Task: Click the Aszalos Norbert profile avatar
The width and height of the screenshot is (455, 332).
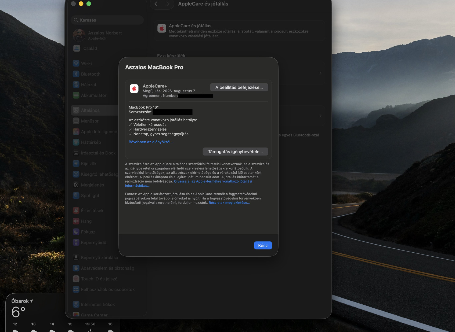Action: point(79,35)
